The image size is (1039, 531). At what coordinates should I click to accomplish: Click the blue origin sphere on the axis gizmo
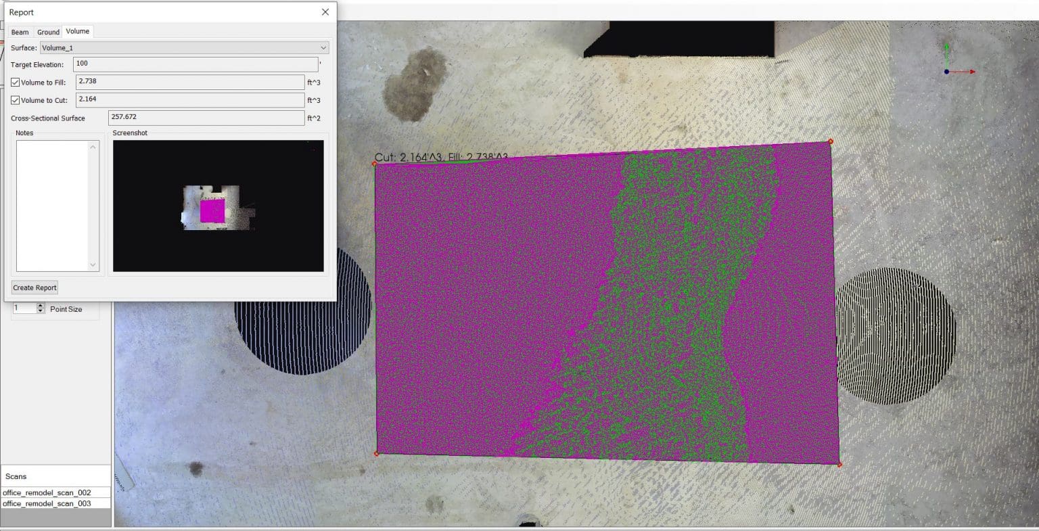tap(946, 72)
